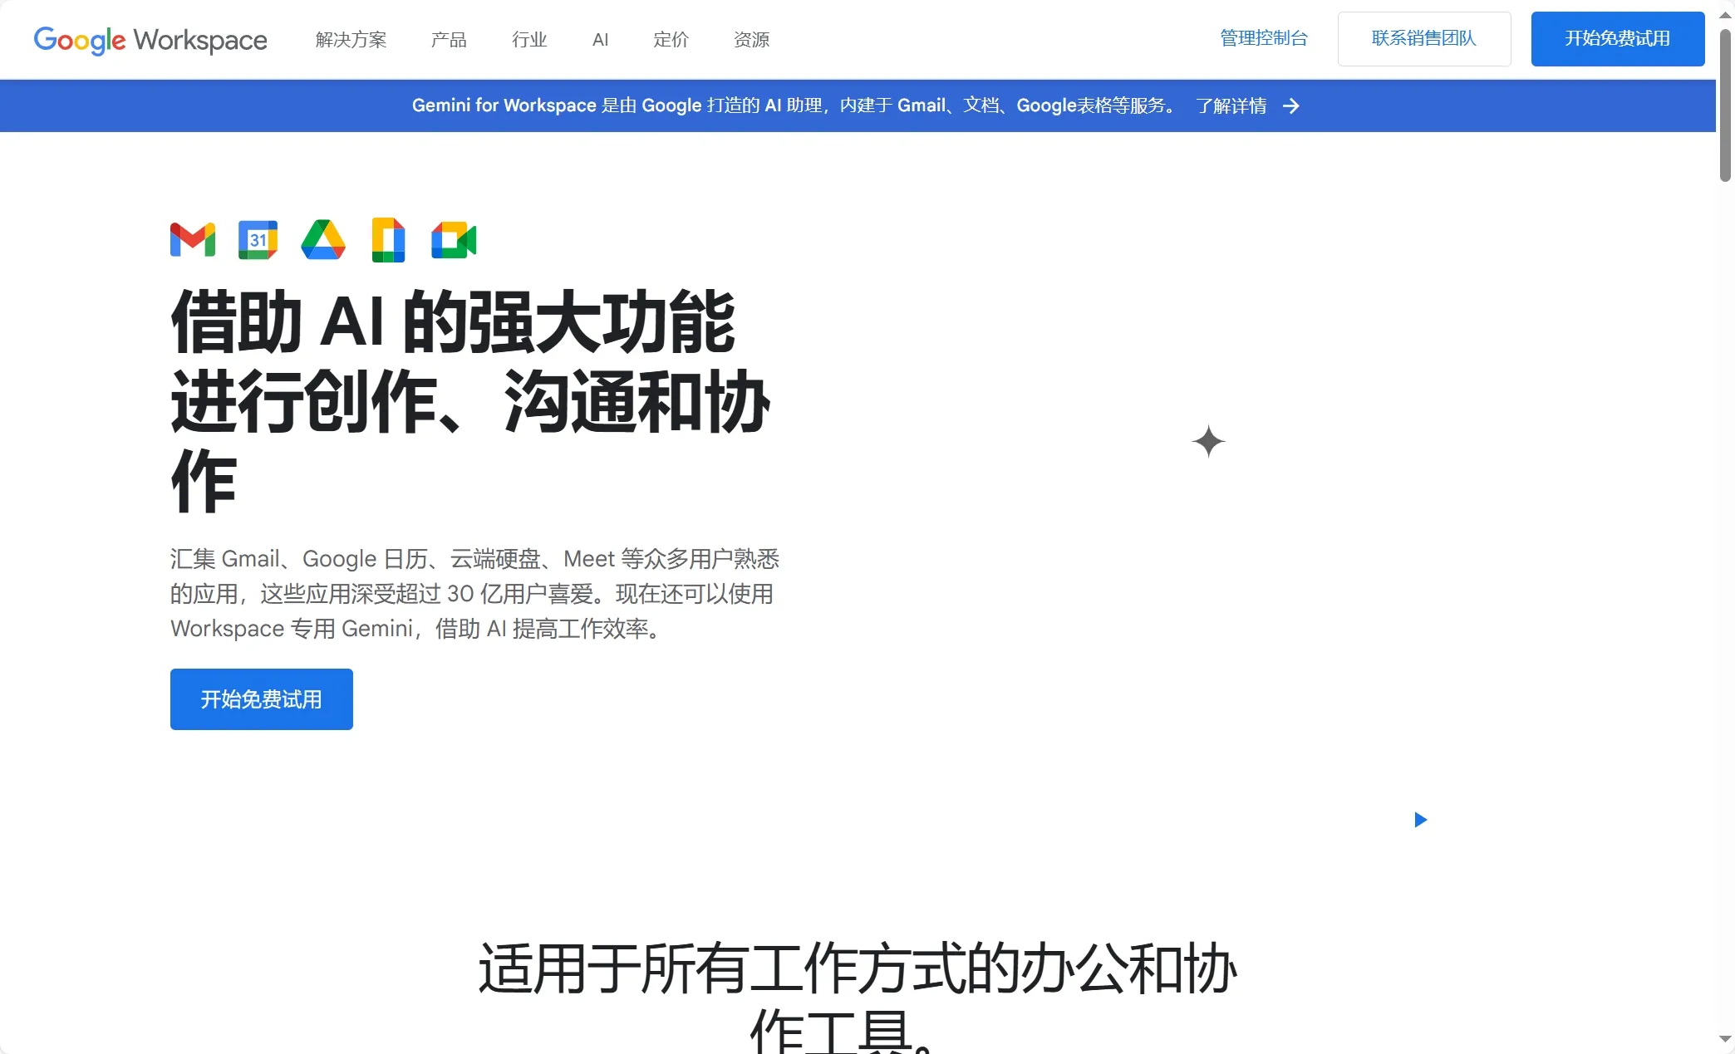Click the blue play triangle icon
This screenshot has width=1735, height=1054.
click(x=1420, y=820)
